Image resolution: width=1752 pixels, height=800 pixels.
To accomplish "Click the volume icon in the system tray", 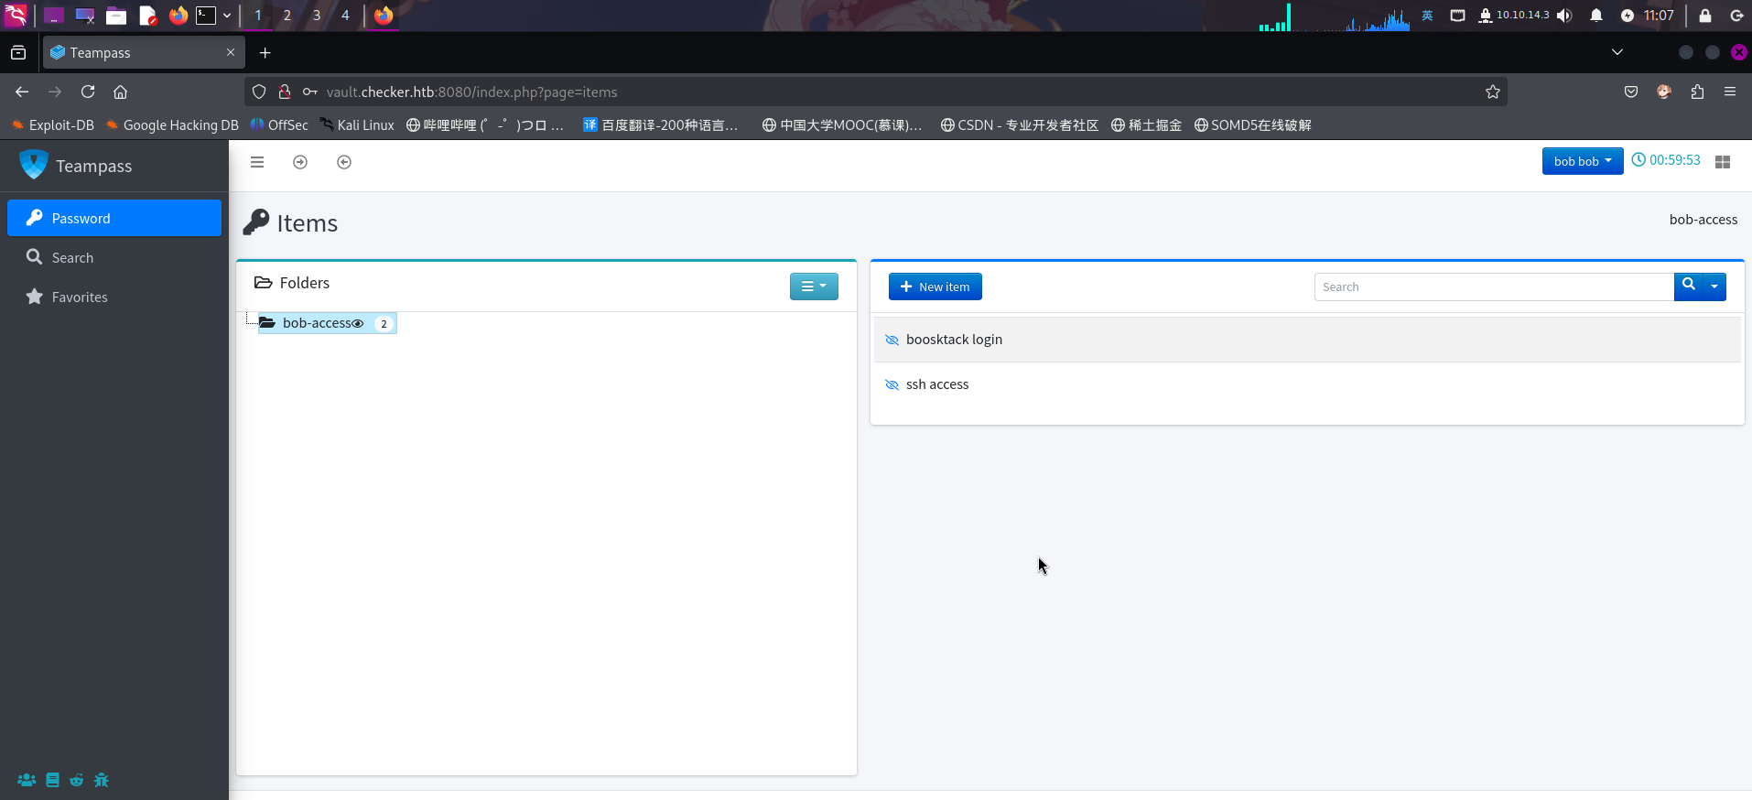I will (x=1564, y=16).
